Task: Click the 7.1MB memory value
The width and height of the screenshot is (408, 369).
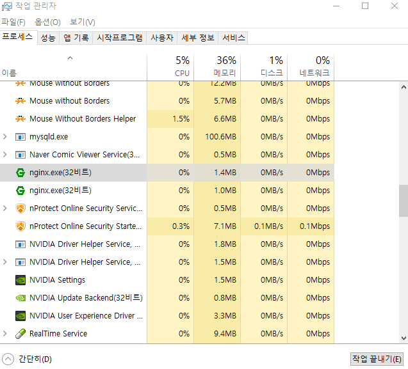Action: coord(225,226)
